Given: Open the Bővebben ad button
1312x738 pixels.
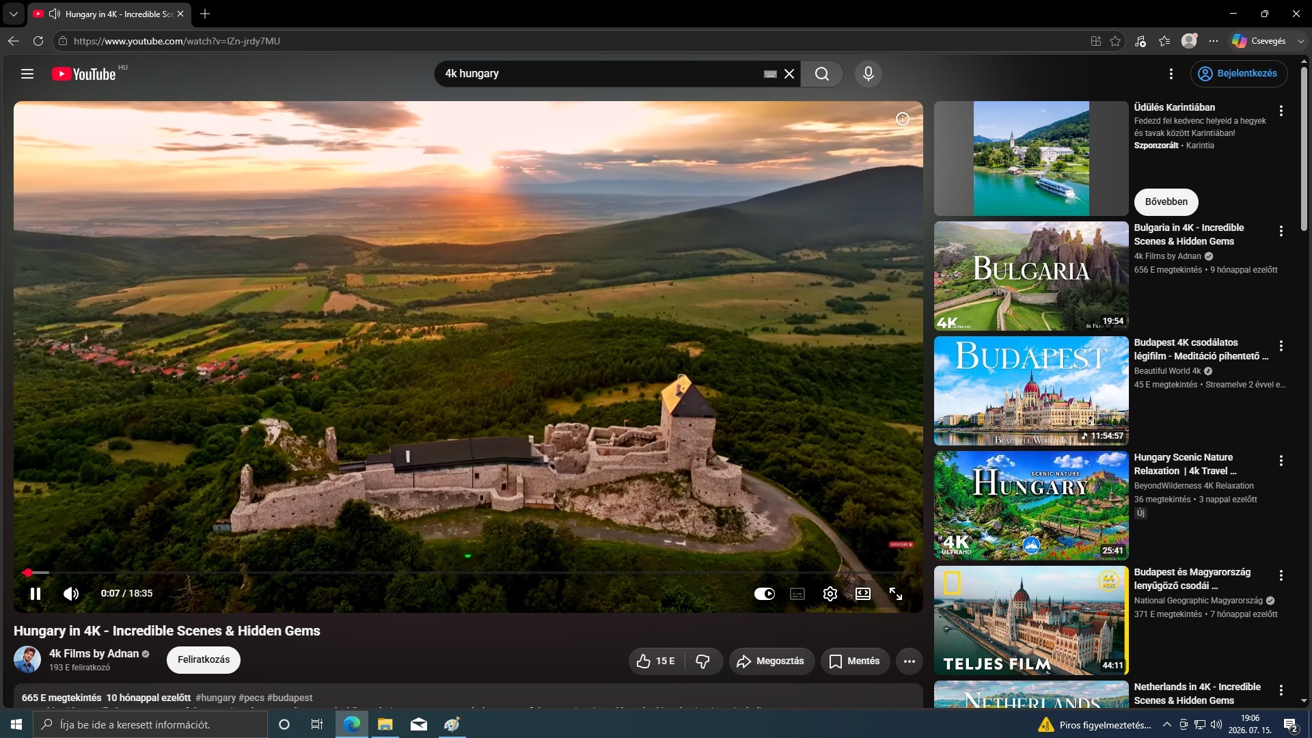Looking at the screenshot, I should (1166, 202).
